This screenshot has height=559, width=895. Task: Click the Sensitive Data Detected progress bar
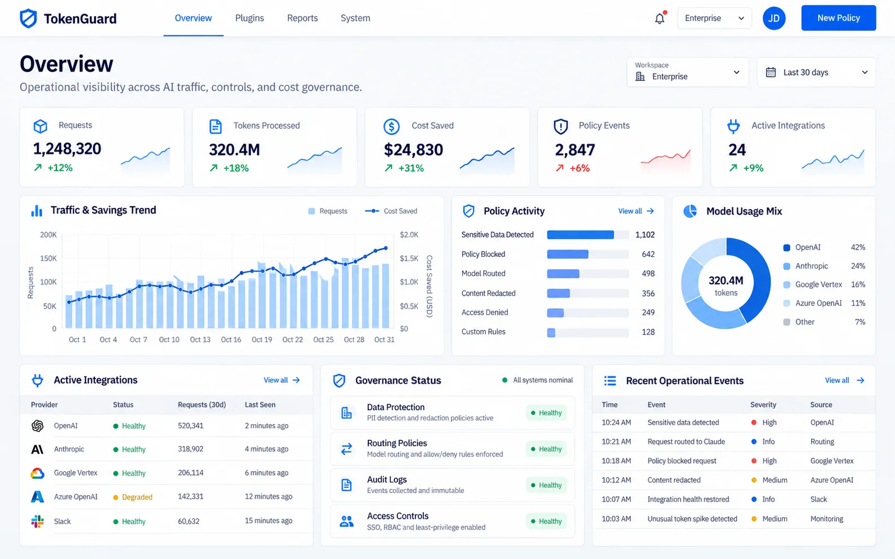tap(588, 235)
